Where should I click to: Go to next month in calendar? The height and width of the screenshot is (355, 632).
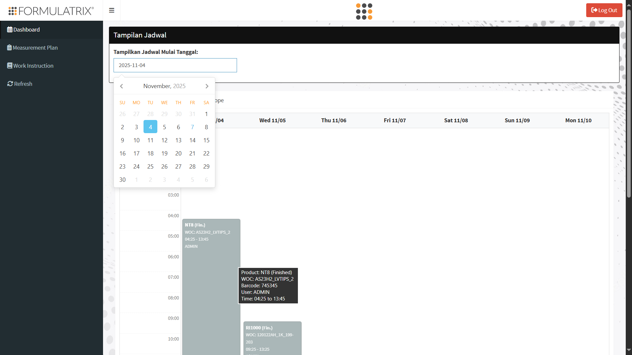(207, 86)
